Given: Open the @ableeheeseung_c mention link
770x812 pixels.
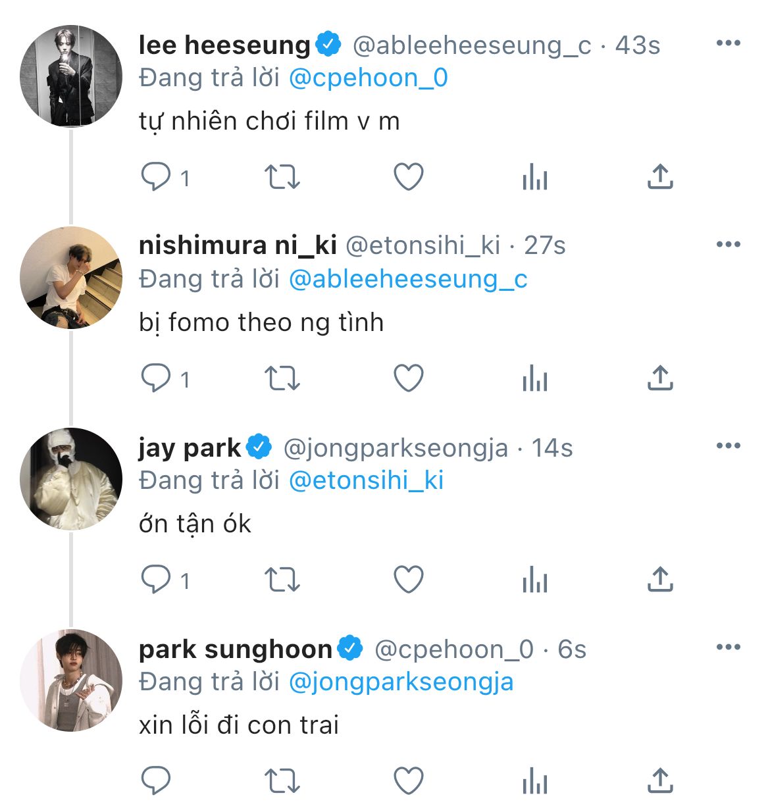Looking at the screenshot, I should pyautogui.click(x=408, y=279).
